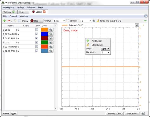Toggle Plot checkbox for C1 DC
Screen dimensions: 150x117
[x=37, y=30]
